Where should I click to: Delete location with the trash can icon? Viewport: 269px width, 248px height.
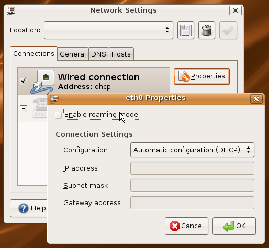coord(207,30)
